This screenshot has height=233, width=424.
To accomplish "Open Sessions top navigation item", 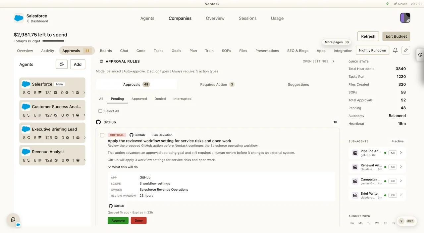I will pos(248,18).
